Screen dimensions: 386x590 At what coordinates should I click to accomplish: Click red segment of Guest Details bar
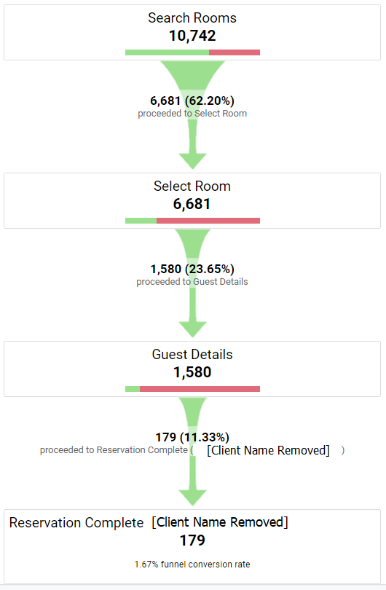pos(200,389)
